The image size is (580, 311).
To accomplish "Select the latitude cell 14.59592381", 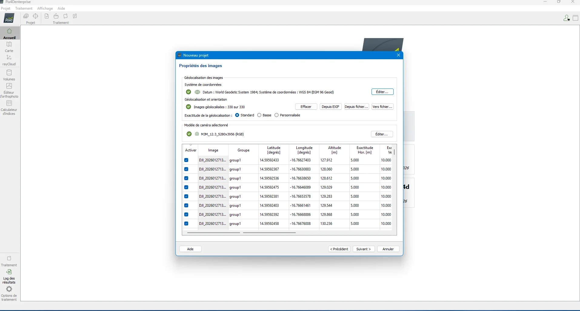I will click(274, 196).
